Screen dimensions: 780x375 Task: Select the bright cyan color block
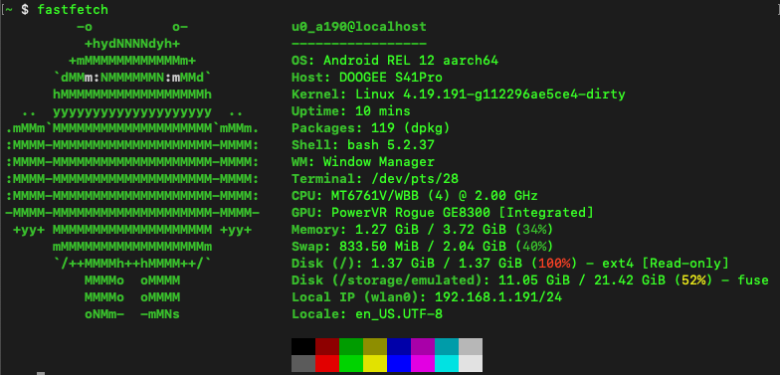click(x=447, y=364)
